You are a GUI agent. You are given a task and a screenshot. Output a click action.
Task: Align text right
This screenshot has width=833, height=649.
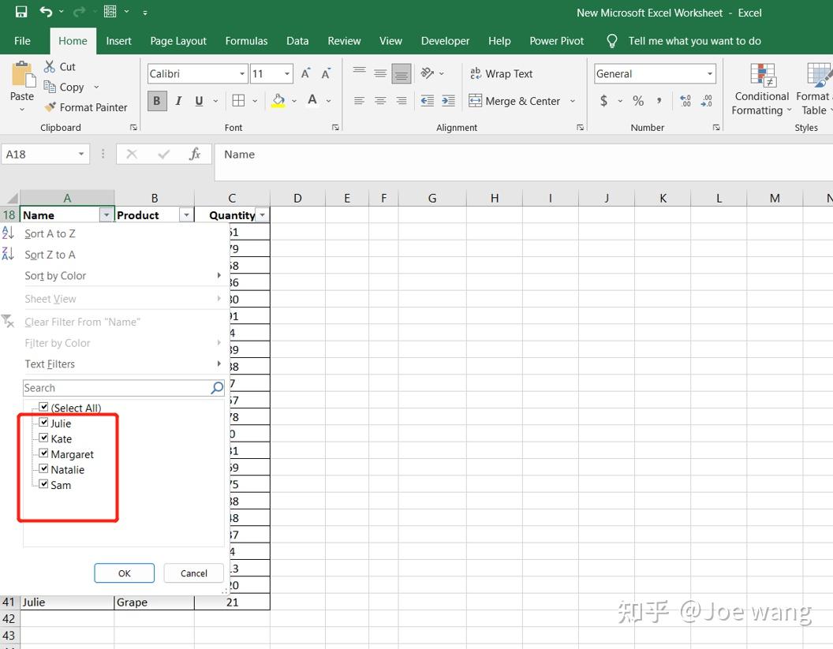pyautogui.click(x=402, y=101)
